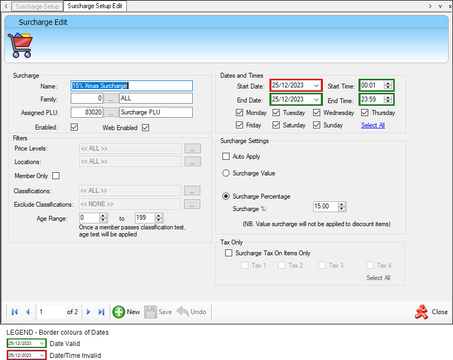Click Select All for weekdays
The image size is (453, 360).
point(373,125)
